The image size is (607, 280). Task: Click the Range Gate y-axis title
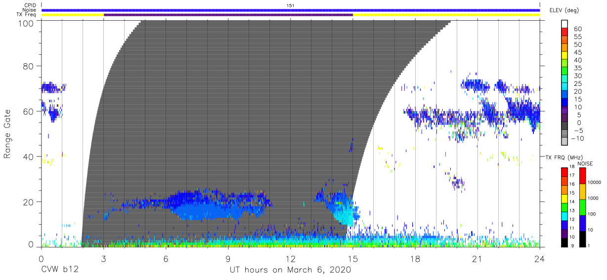pyautogui.click(x=8, y=134)
